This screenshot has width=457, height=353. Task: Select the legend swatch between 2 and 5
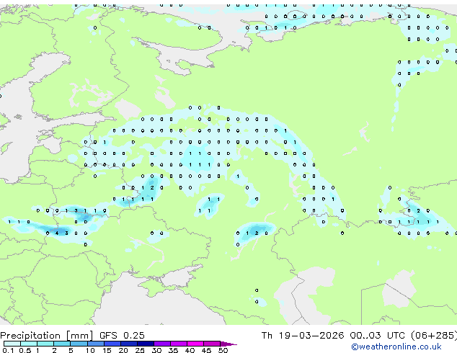(62, 344)
